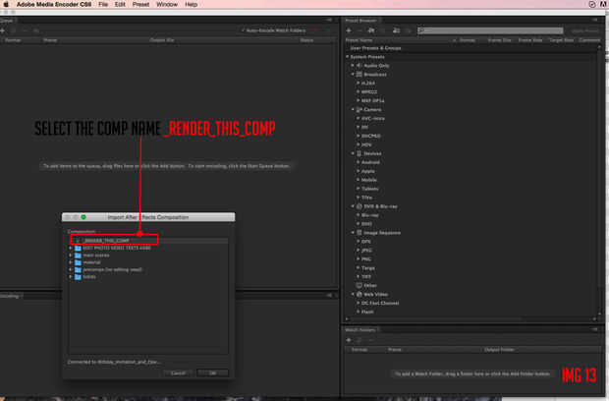609x401 pixels.
Task: Open the Help menu
Action: coord(192,4)
